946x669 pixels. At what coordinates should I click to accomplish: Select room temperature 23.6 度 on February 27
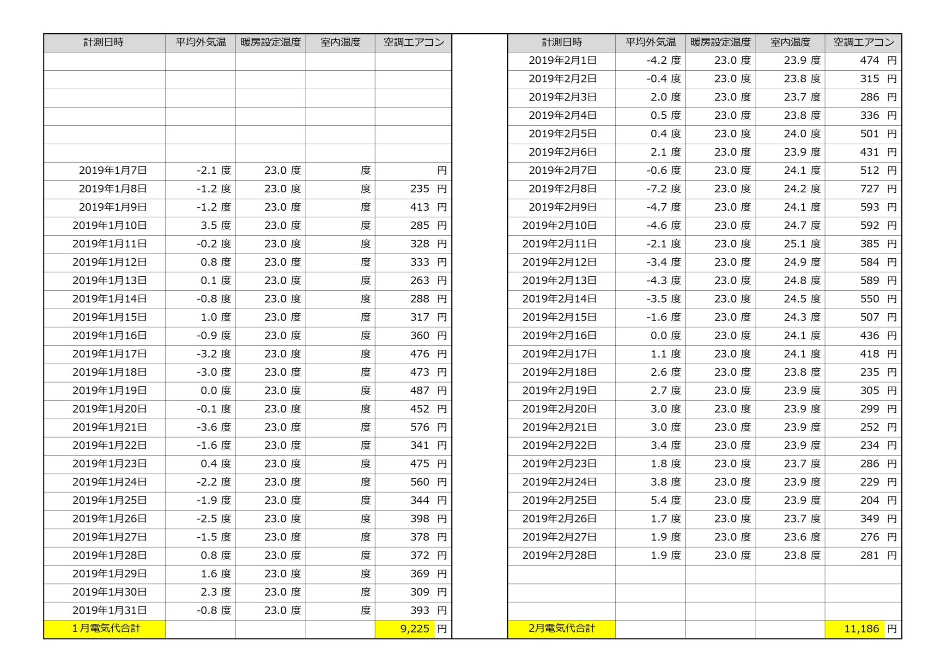coord(790,537)
